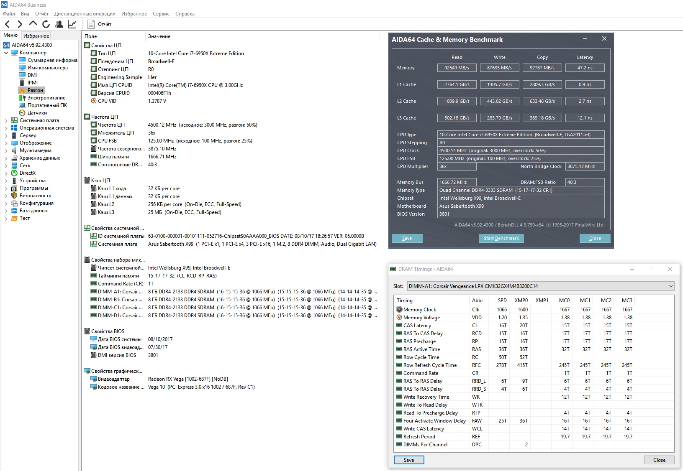Open the Вид menu
Viewport: 683px width, 471px height.
(25, 14)
